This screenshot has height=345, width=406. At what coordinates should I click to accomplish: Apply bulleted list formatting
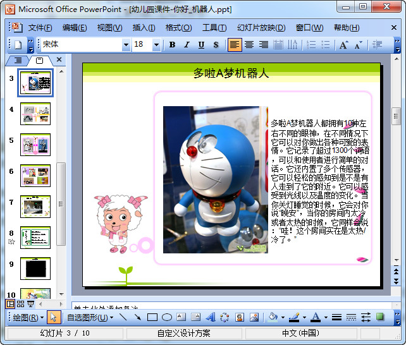point(326,45)
